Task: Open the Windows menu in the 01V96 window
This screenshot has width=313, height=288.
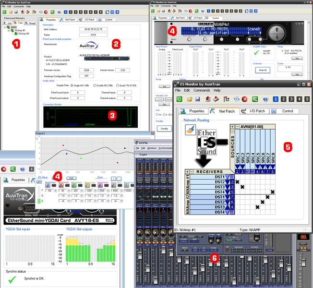Action: point(152,148)
